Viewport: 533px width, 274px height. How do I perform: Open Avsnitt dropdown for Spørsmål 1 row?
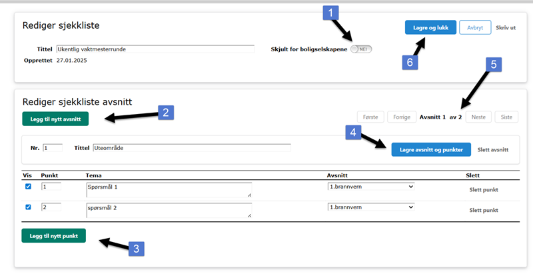pyautogui.click(x=370, y=187)
